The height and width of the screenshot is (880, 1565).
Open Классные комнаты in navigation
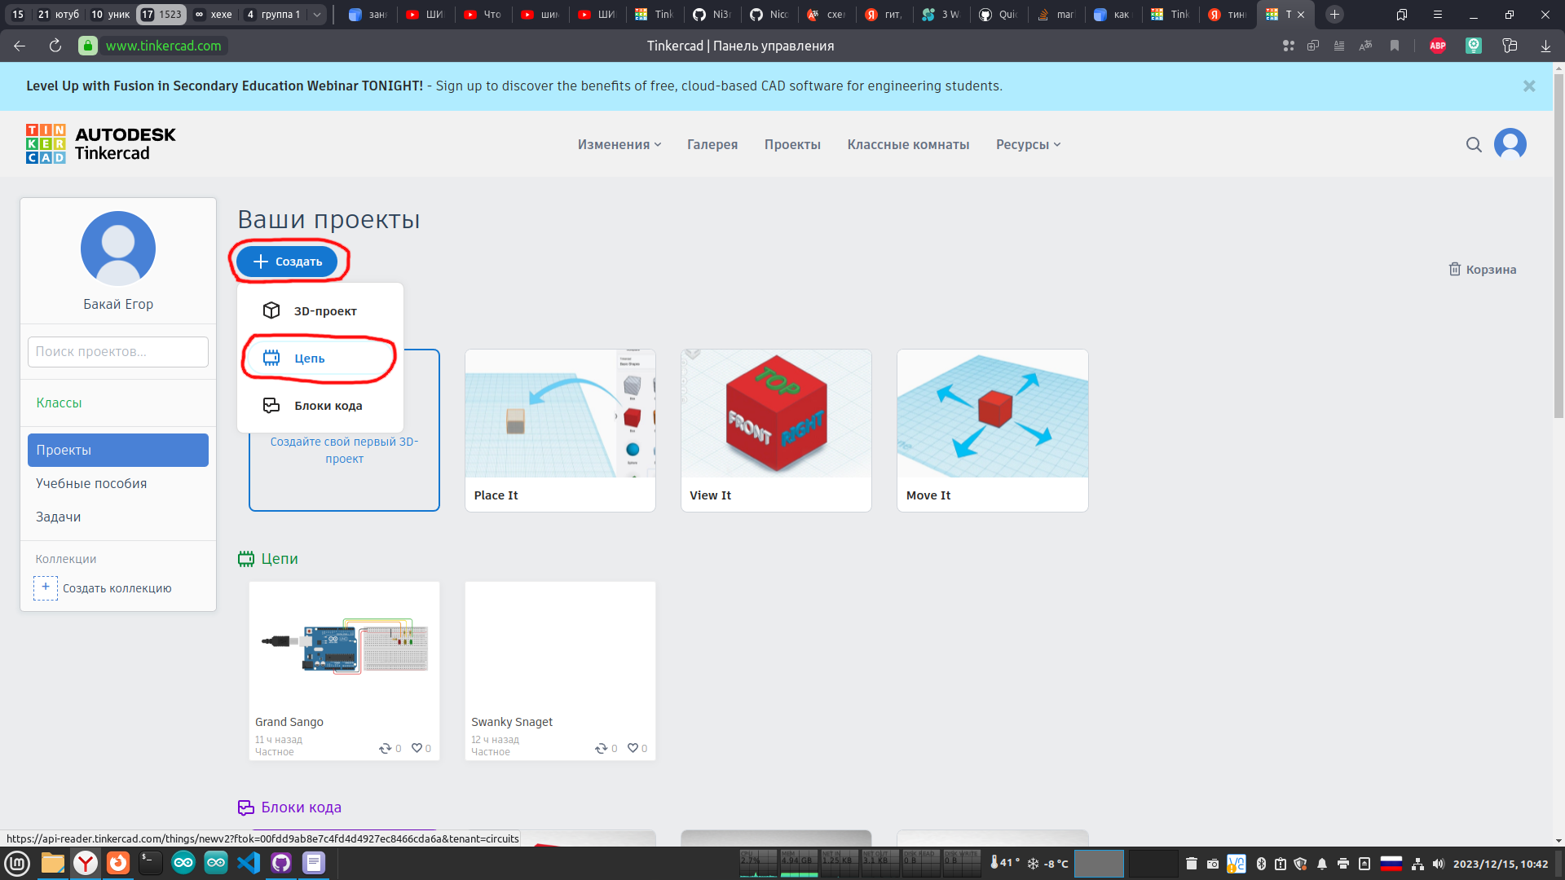pyautogui.click(x=908, y=144)
